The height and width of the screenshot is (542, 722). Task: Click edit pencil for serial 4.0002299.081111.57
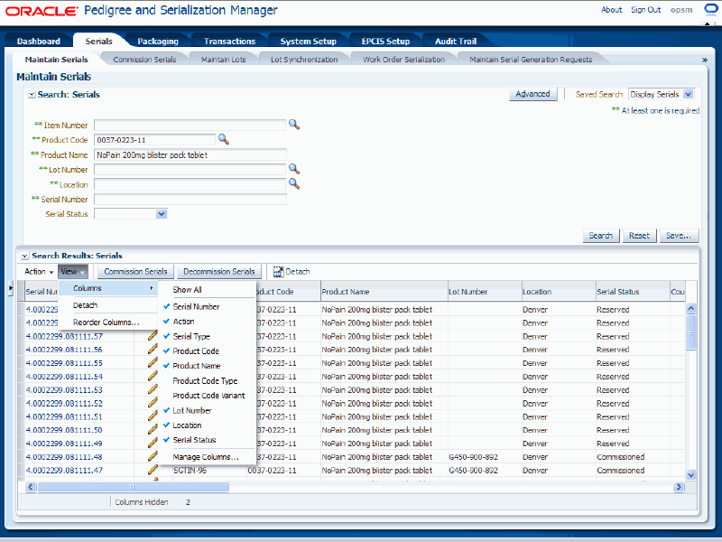[x=153, y=336]
